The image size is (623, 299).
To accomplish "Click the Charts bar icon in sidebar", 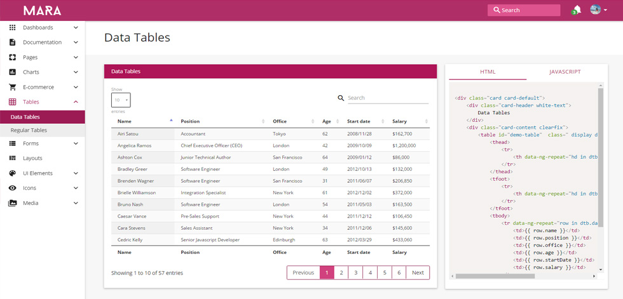I will click(x=12, y=72).
